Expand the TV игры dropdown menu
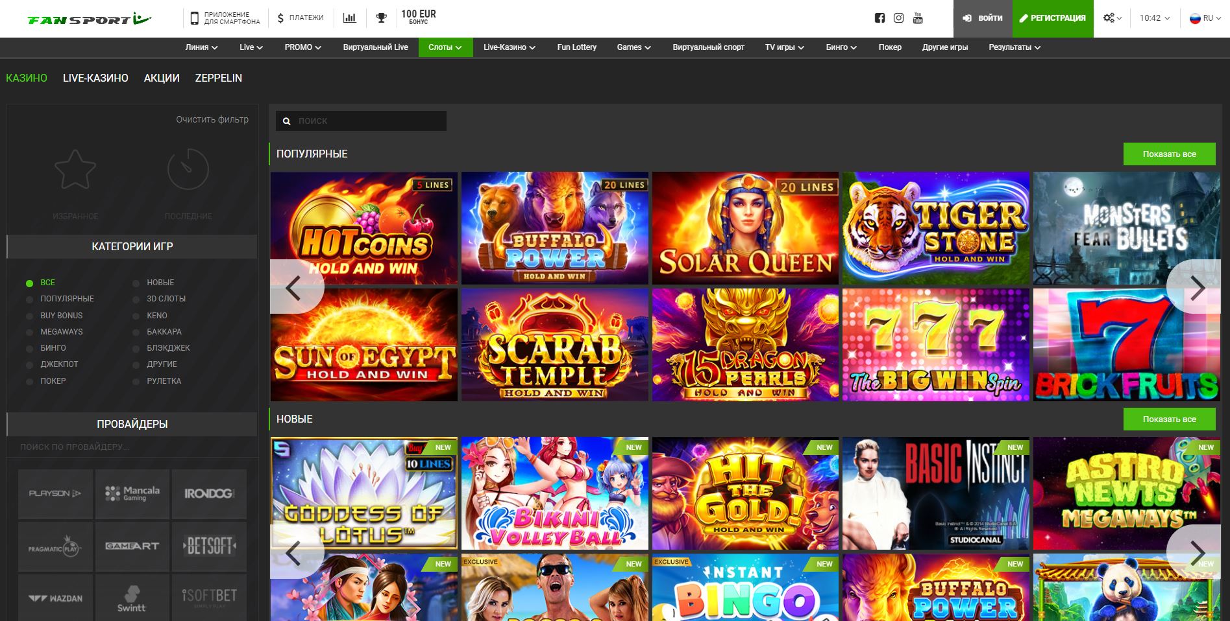 (785, 47)
